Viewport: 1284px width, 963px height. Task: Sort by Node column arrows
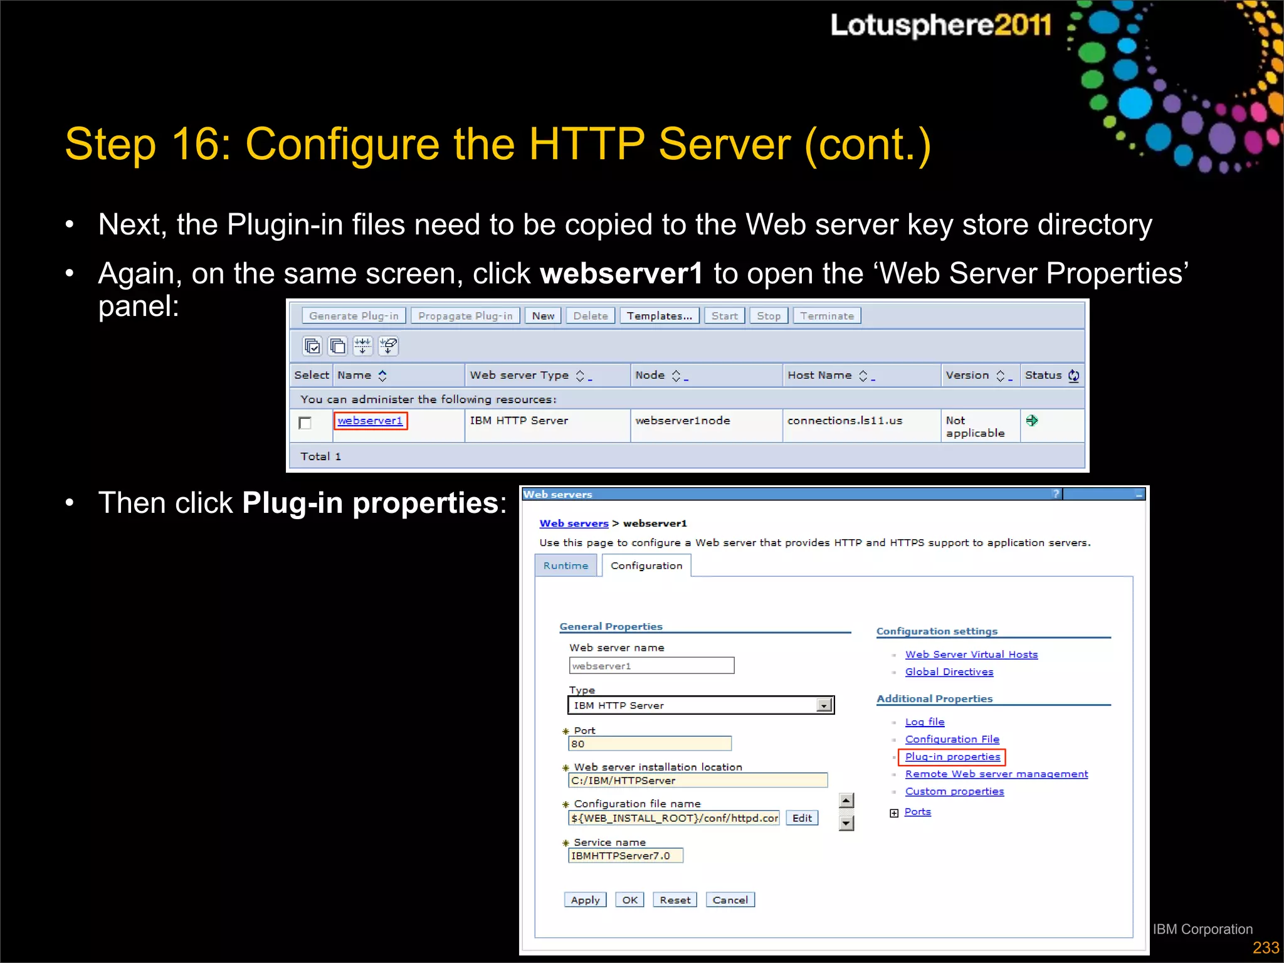pos(676,376)
